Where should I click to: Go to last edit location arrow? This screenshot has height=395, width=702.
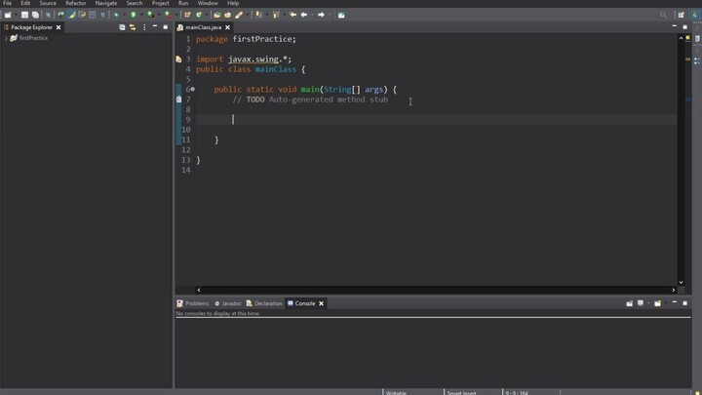point(292,15)
